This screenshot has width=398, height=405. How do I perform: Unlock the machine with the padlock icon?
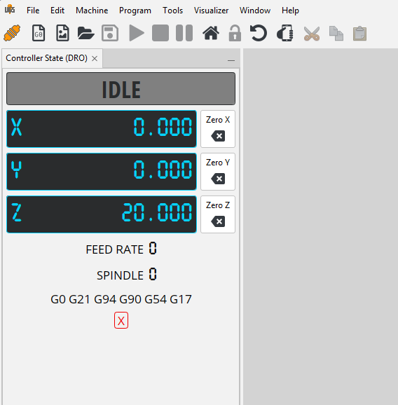point(235,33)
